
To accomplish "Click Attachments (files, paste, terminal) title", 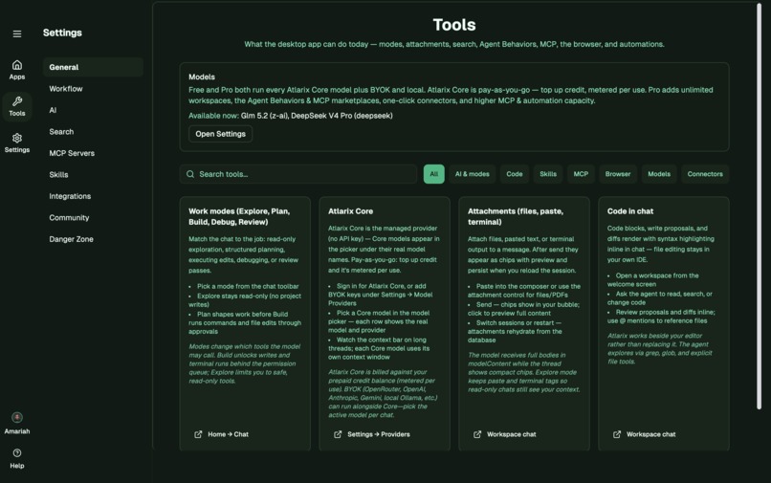I will tap(516, 216).
